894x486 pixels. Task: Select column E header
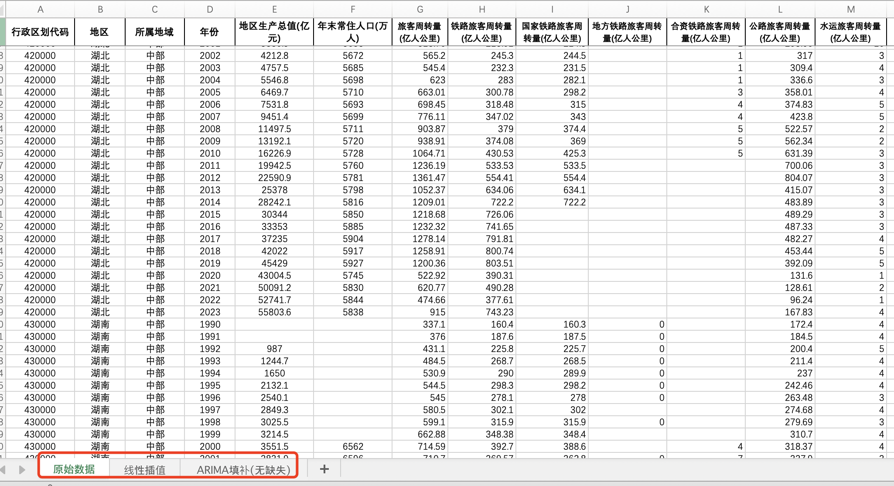pyautogui.click(x=274, y=9)
